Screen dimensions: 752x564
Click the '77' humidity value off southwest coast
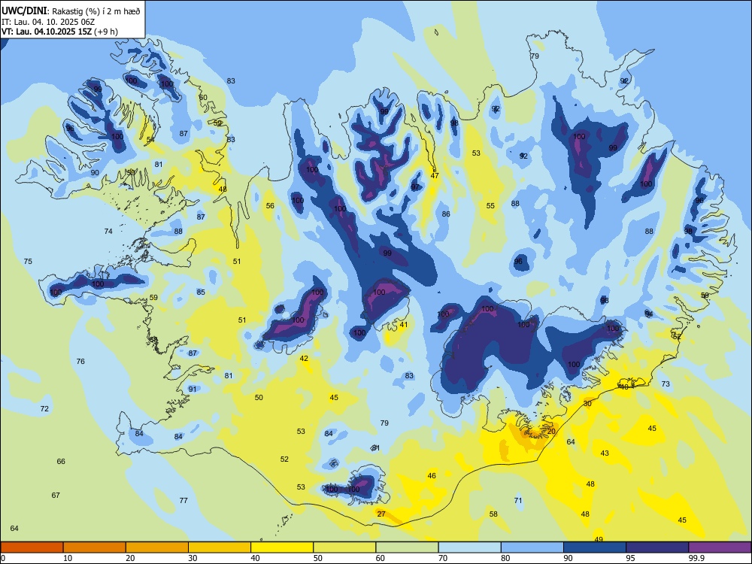pyautogui.click(x=183, y=500)
